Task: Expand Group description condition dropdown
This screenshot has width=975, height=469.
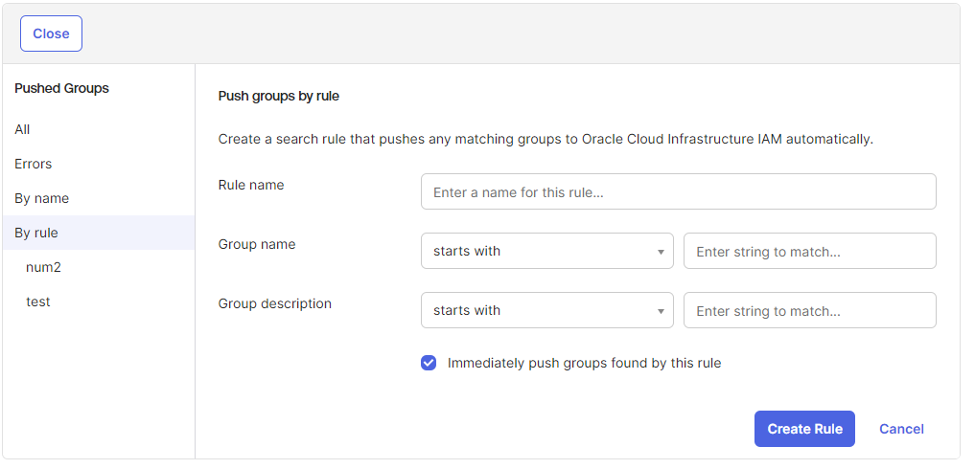Action: pos(537,310)
